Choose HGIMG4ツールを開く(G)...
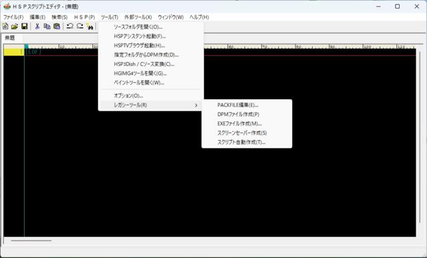The width and height of the screenshot is (427, 258). (151, 73)
